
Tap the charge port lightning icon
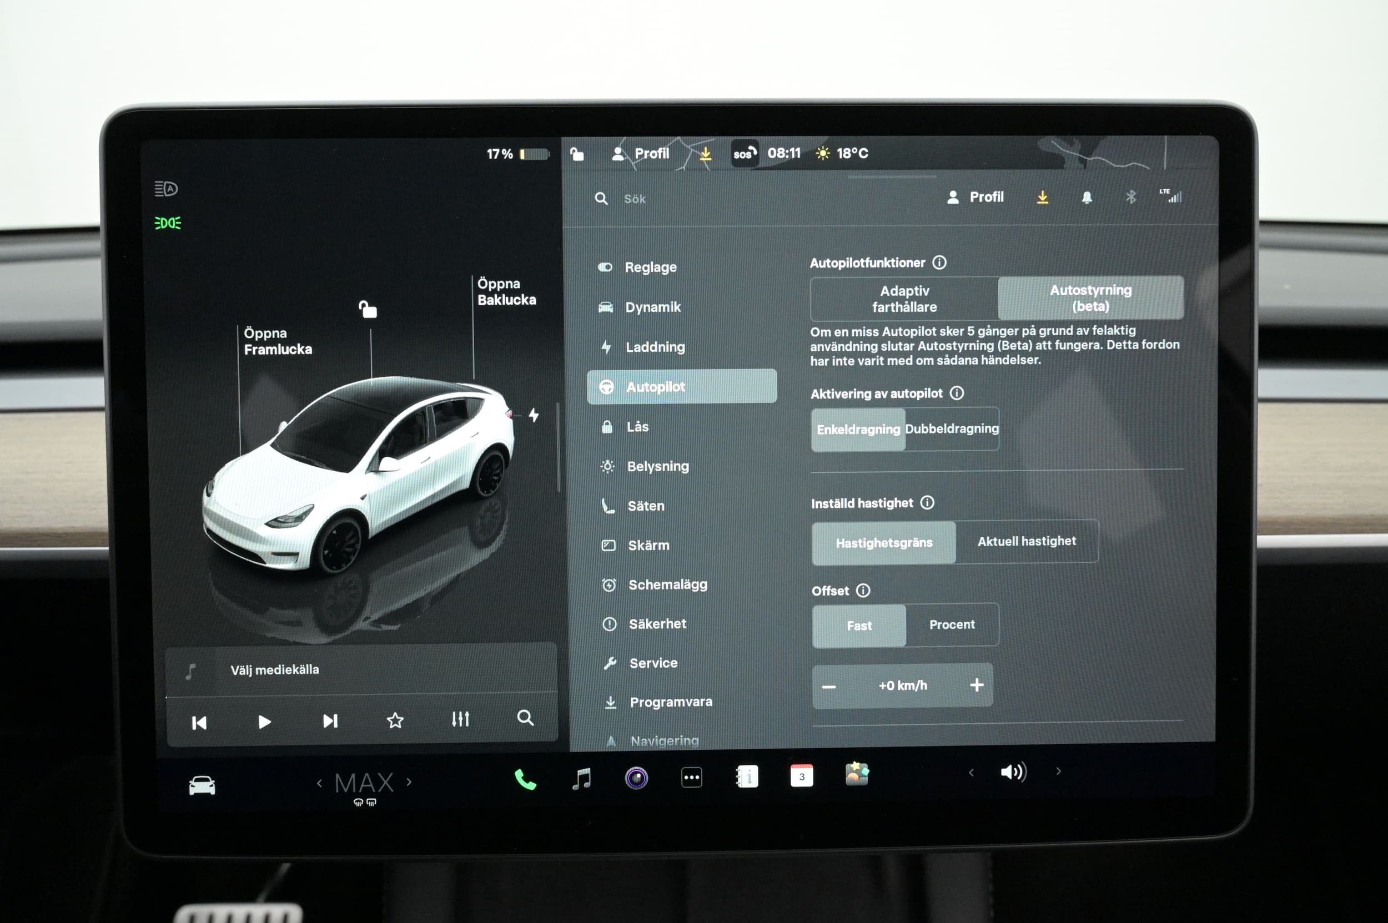534,415
